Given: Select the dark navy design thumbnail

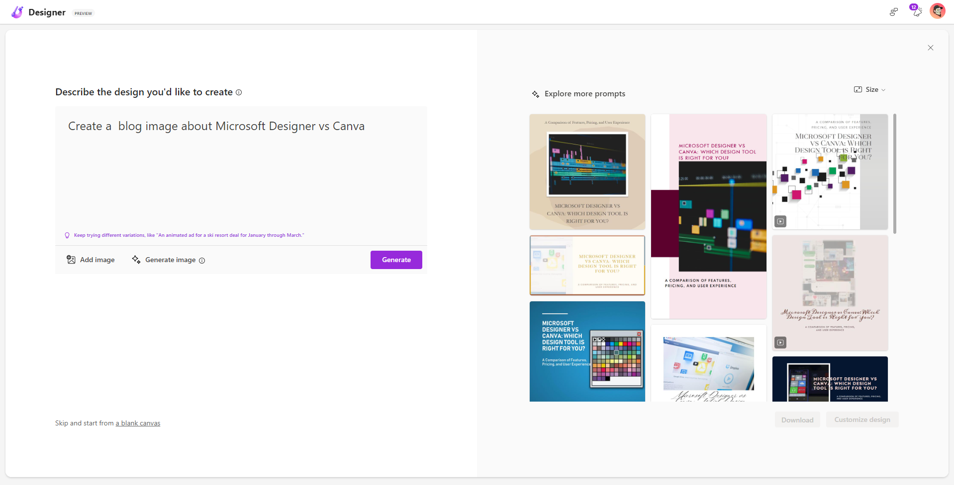Looking at the screenshot, I should click(x=830, y=379).
